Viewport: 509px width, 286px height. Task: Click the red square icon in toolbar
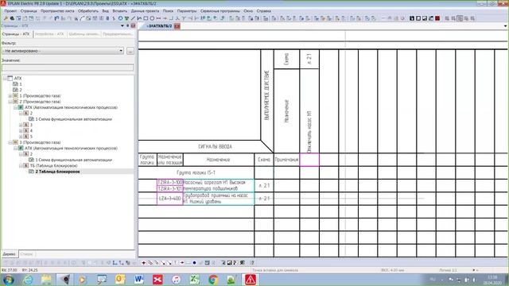(437, 18)
